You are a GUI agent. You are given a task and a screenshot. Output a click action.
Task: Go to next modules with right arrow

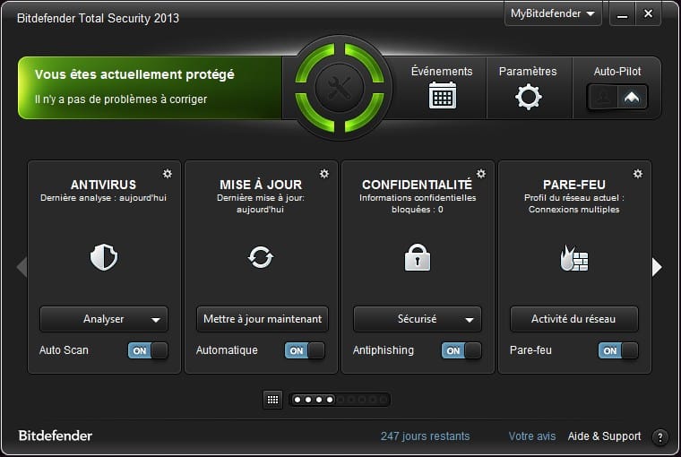click(657, 267)
